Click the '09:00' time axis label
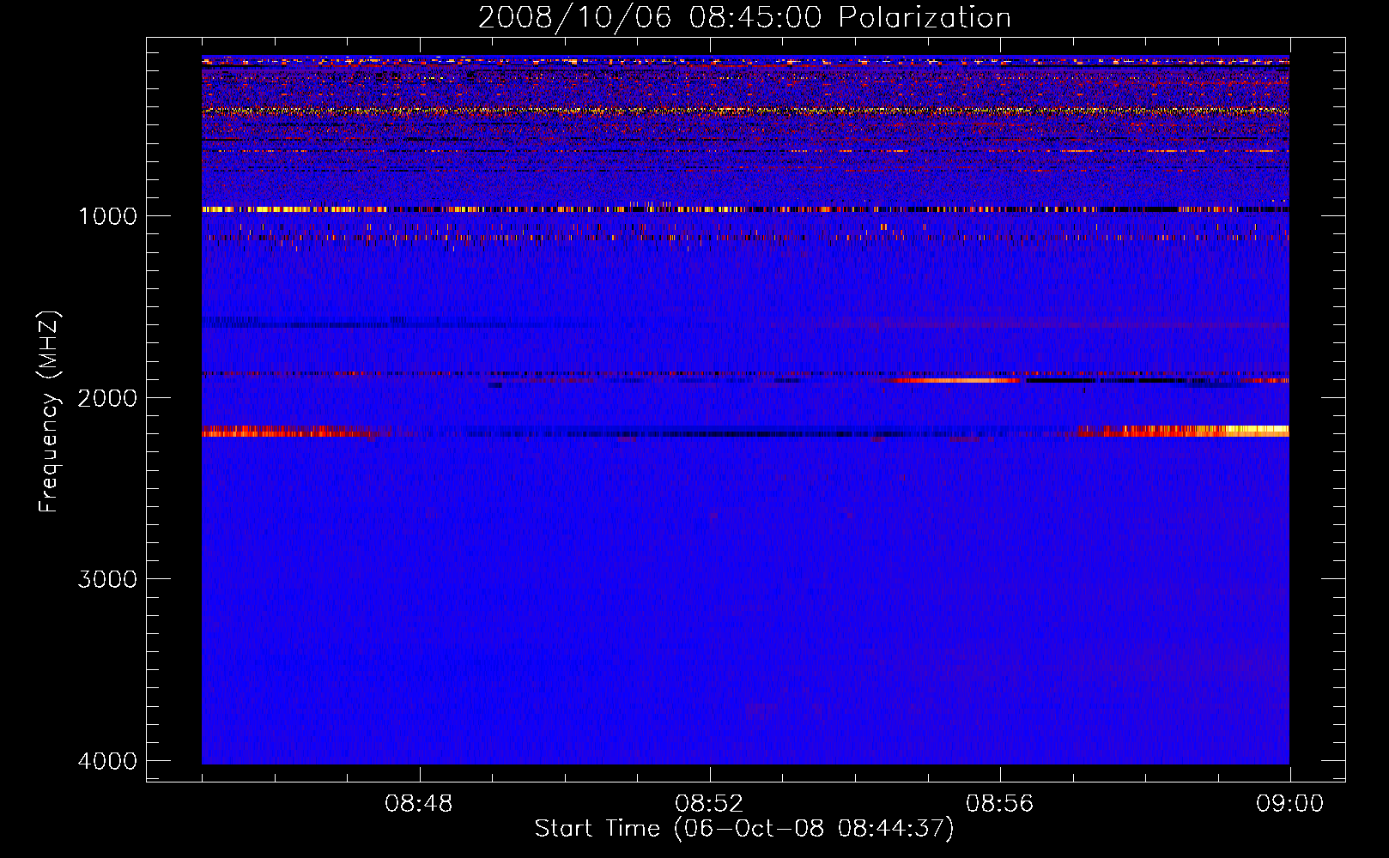Screen dimensions: 1389x858 [x=1289, y=804]
